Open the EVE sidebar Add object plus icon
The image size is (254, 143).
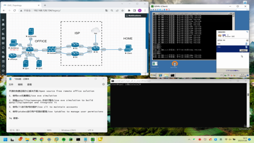click(x=3, y=20)
